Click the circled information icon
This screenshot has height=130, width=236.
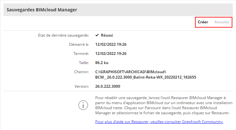point(83,105)
